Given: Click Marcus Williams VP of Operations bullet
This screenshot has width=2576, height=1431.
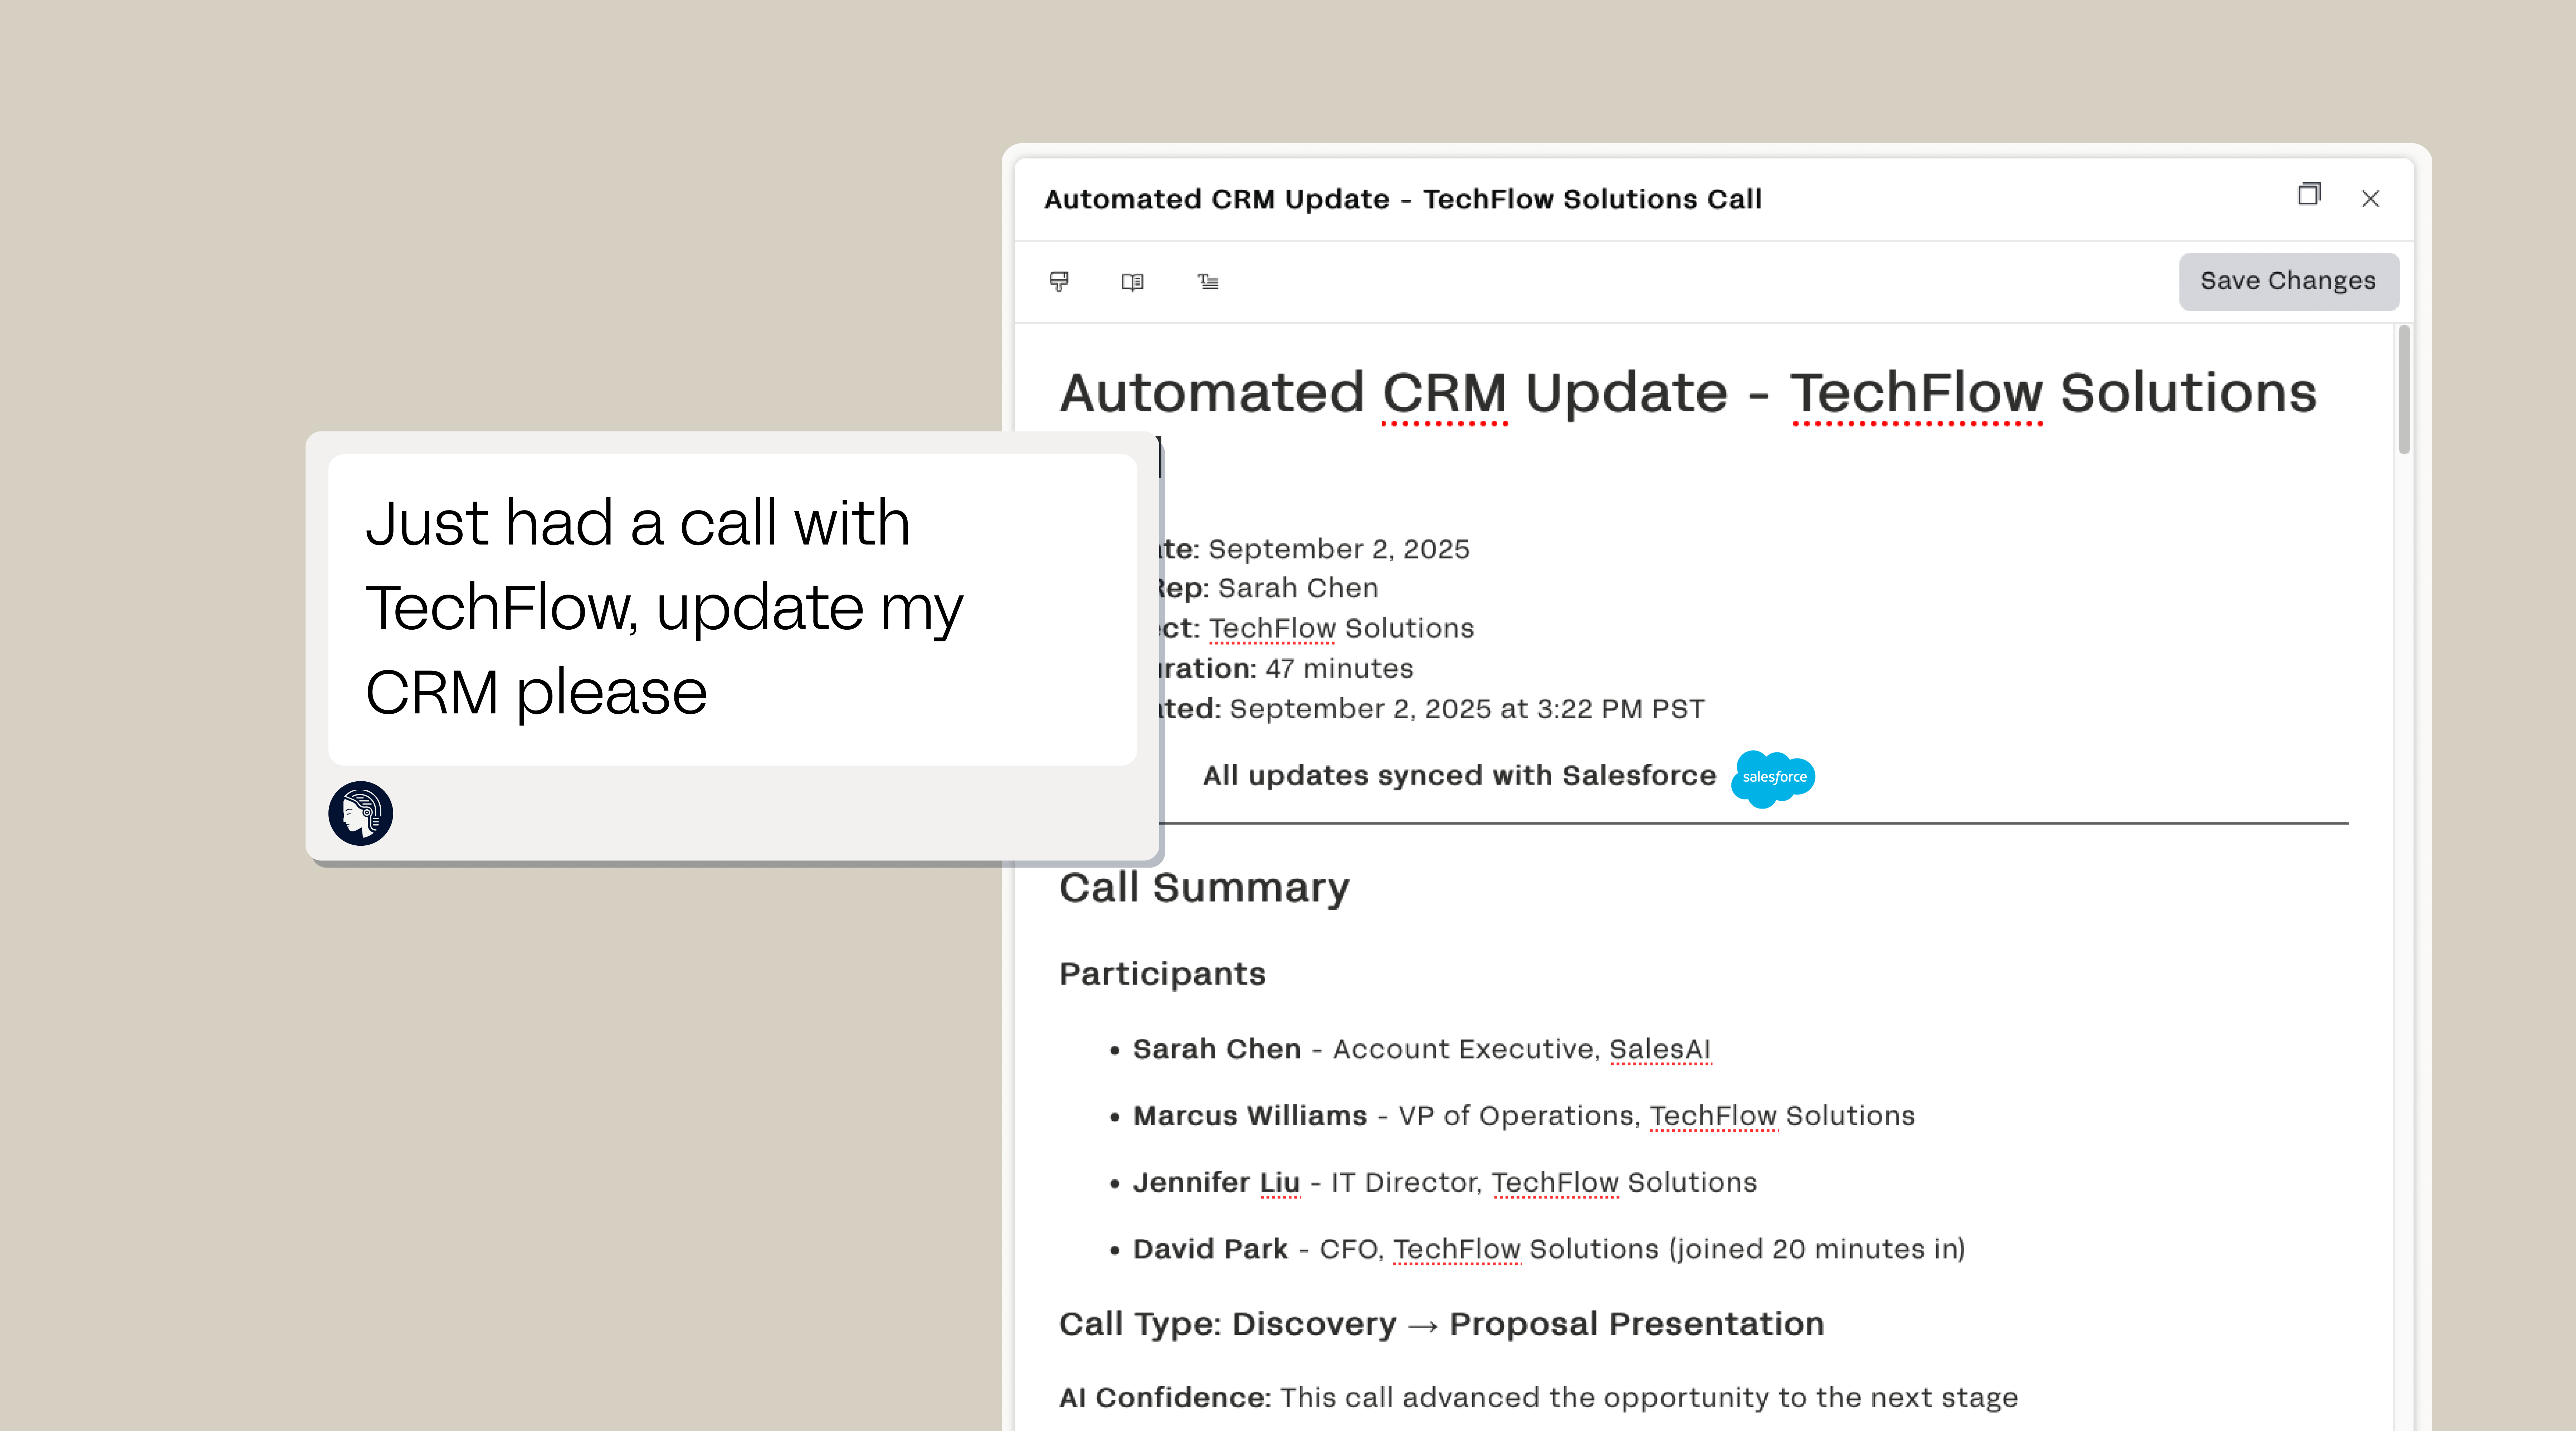Looking at the screenshot, I should coord(1524,1116).
